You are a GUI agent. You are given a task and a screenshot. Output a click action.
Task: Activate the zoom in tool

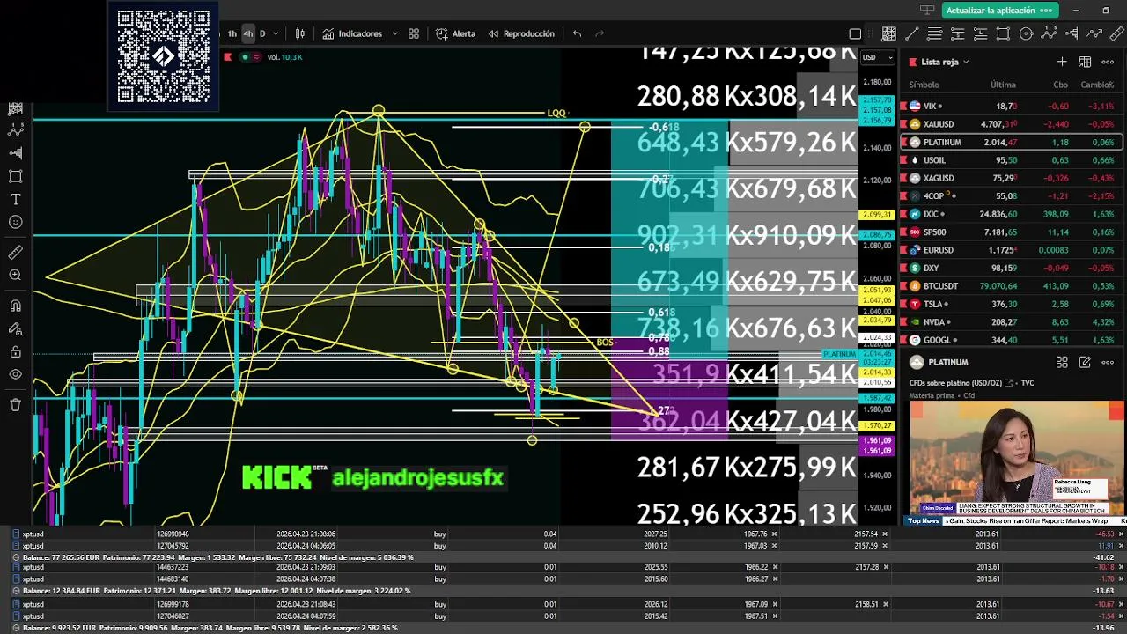click(15, 276)
